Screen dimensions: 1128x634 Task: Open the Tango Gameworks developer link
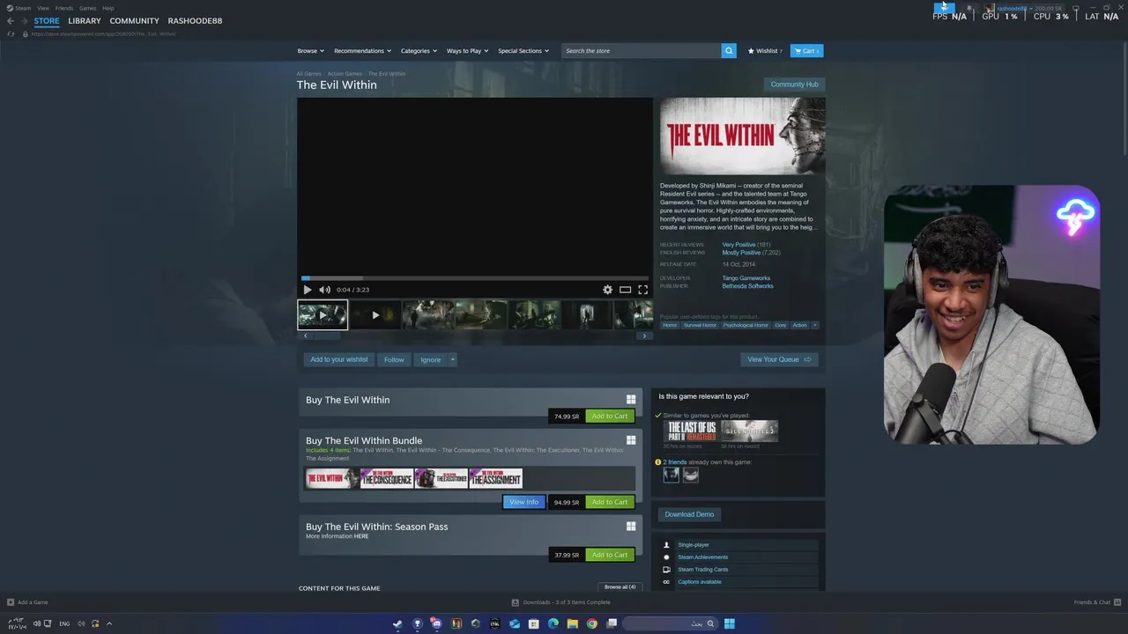coord(746,278)
